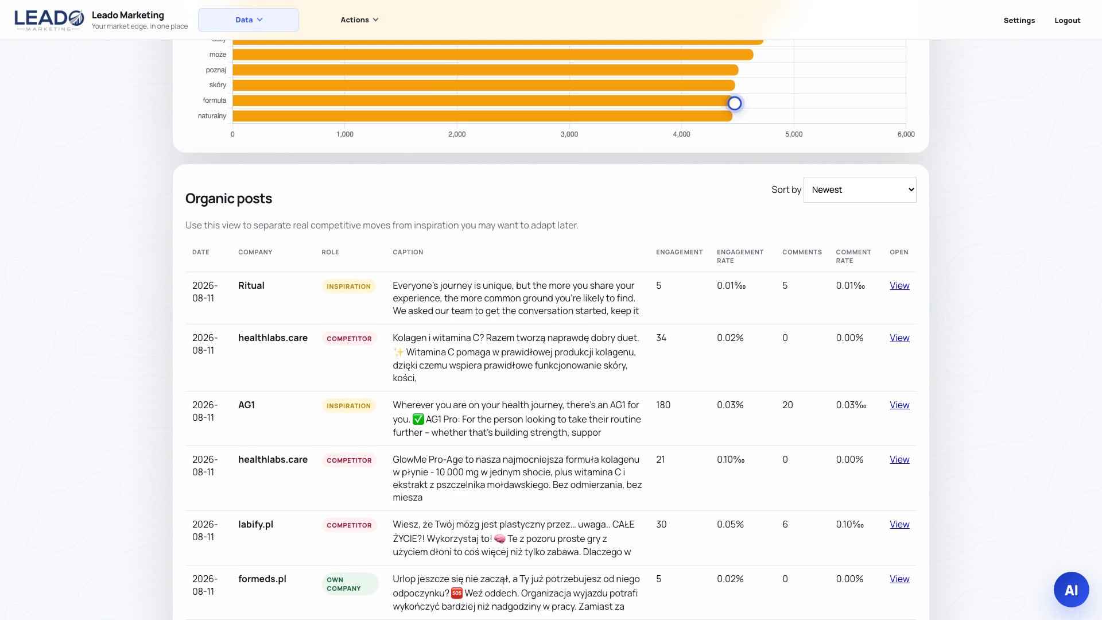Open the Data dropdown menu

[x=249, y=20]
